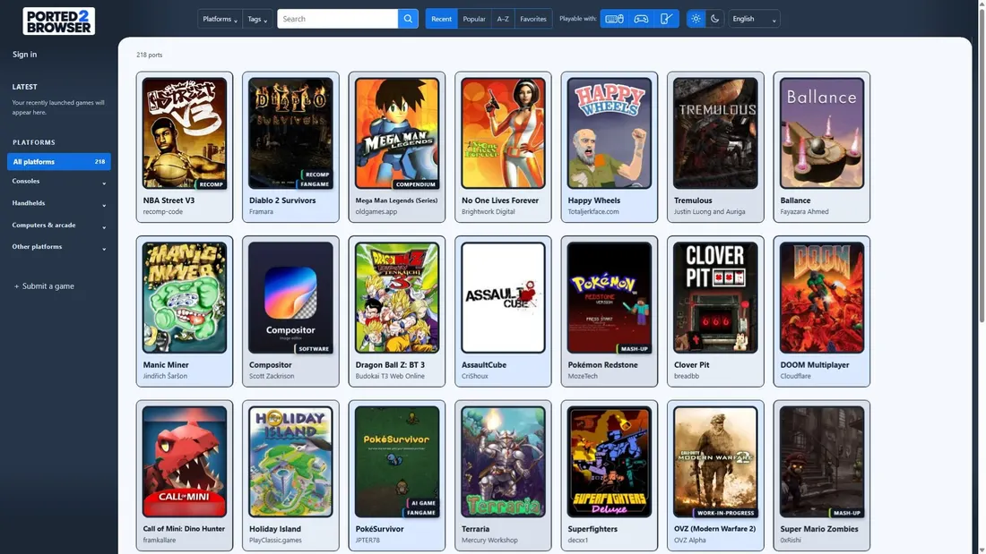This screenshot has height=554, width=986.
Task: Click the 'Happy Wheels' title text
Action: 593,200
